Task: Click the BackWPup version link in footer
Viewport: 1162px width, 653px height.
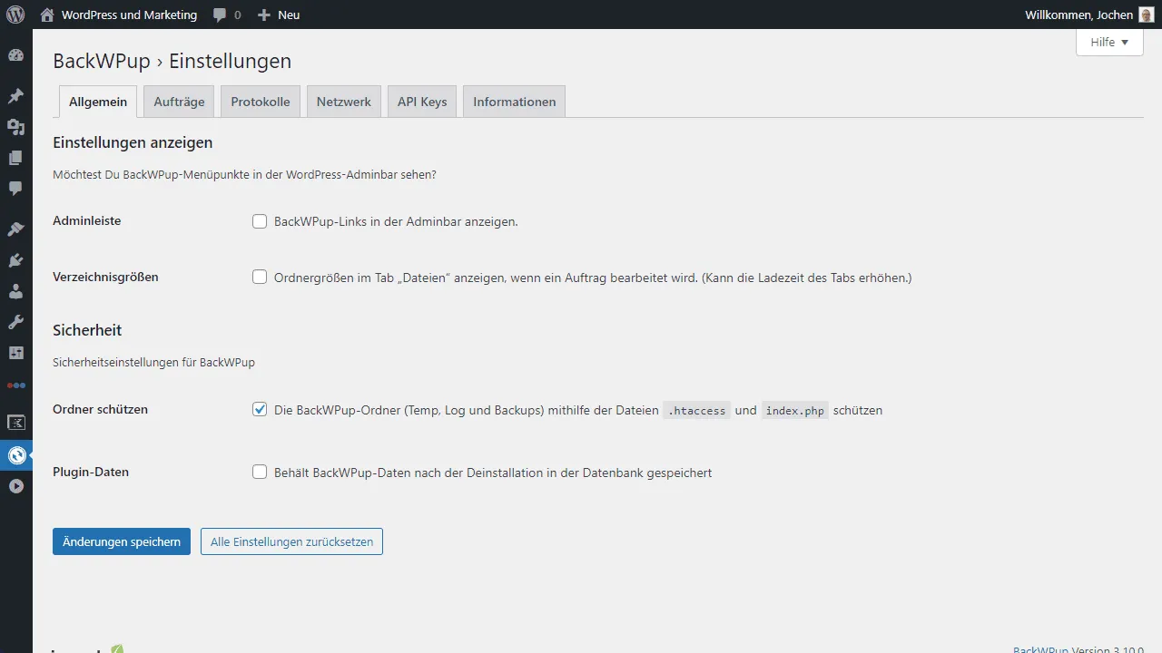Action: [1040, 649]
